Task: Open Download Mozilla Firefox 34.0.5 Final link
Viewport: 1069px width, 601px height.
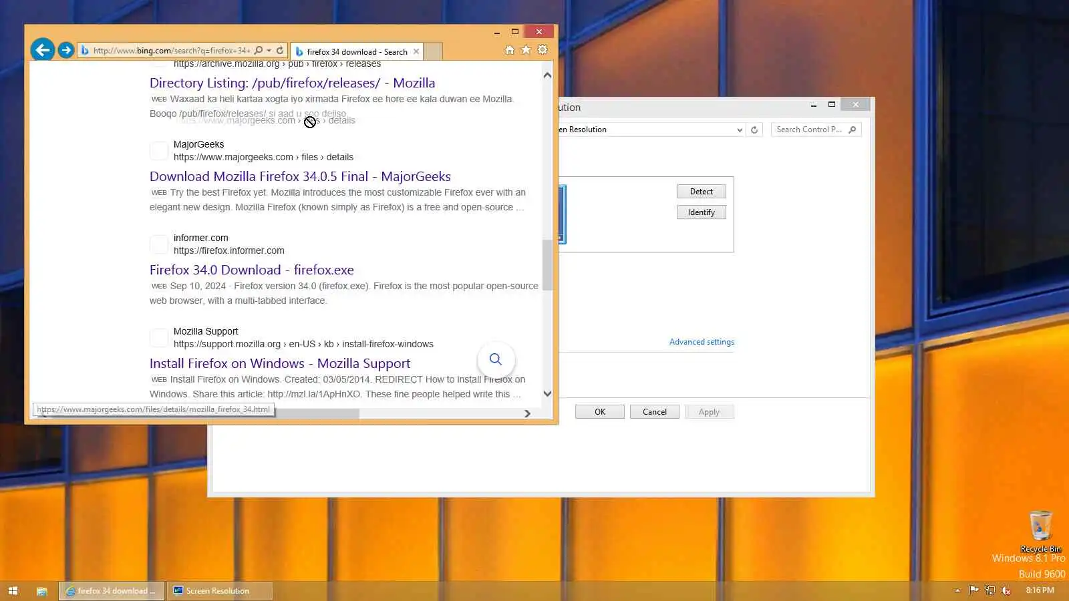Action: point(300,176)
